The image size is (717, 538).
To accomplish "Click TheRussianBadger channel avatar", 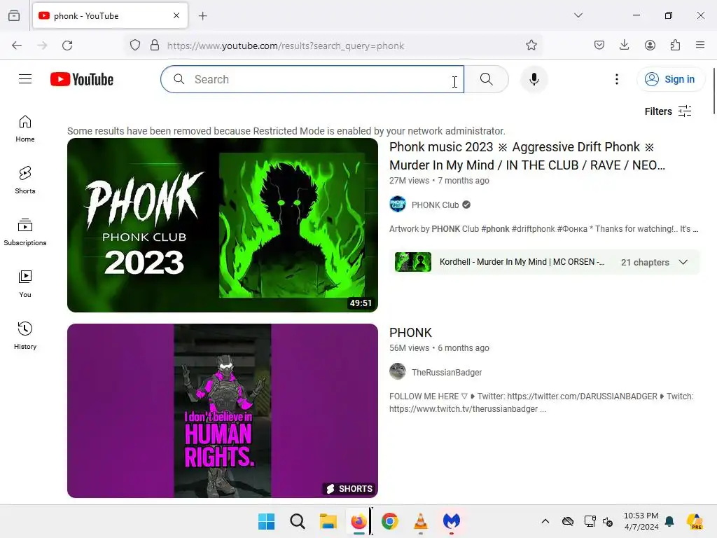I will (398, 371).
